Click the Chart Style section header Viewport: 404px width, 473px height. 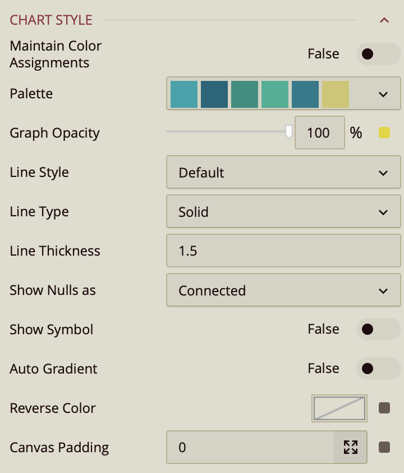point(51,20)
